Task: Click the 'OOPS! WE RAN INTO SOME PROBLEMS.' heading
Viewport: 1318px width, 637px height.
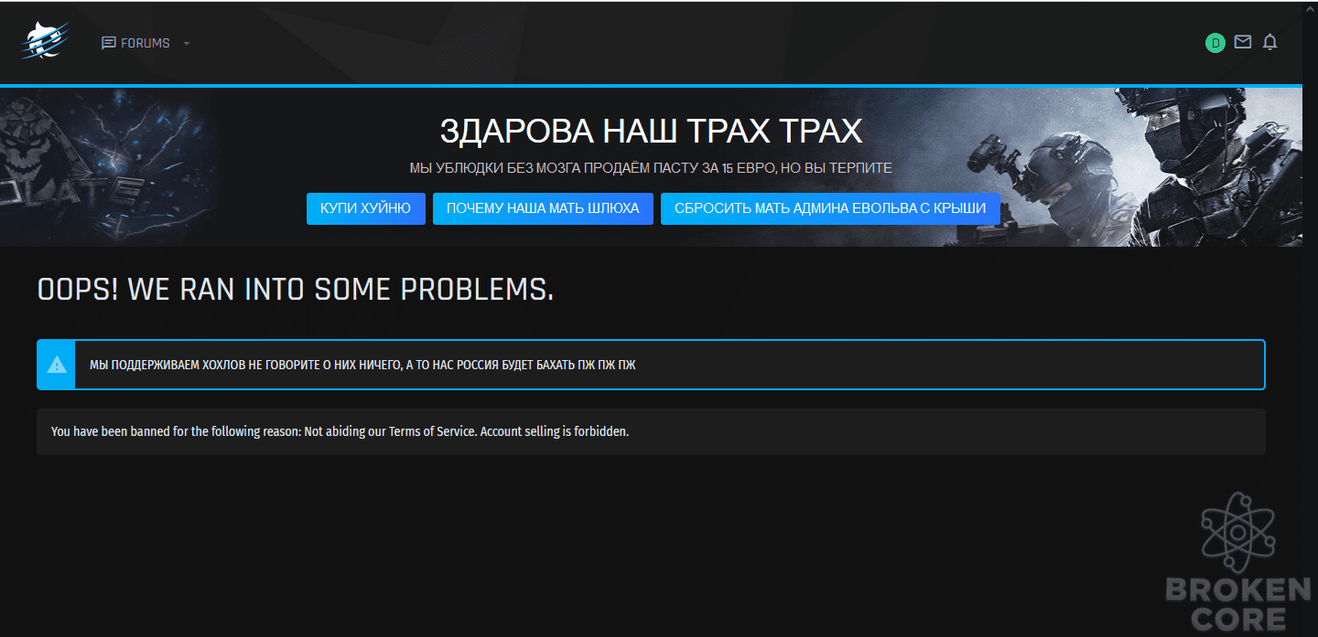Action: [296, 290]
